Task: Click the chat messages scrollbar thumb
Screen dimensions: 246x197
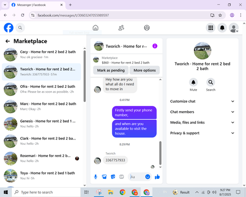Action: [160, 153]
